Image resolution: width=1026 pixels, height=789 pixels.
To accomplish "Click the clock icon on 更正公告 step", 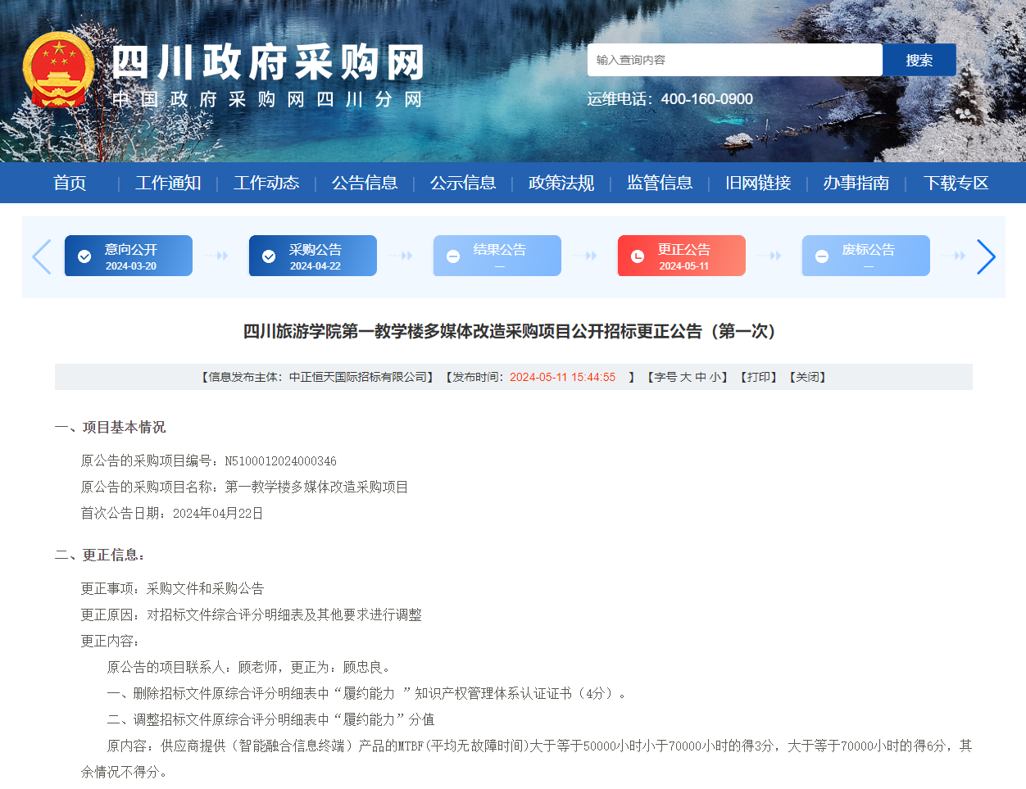I will coord(638,256).
